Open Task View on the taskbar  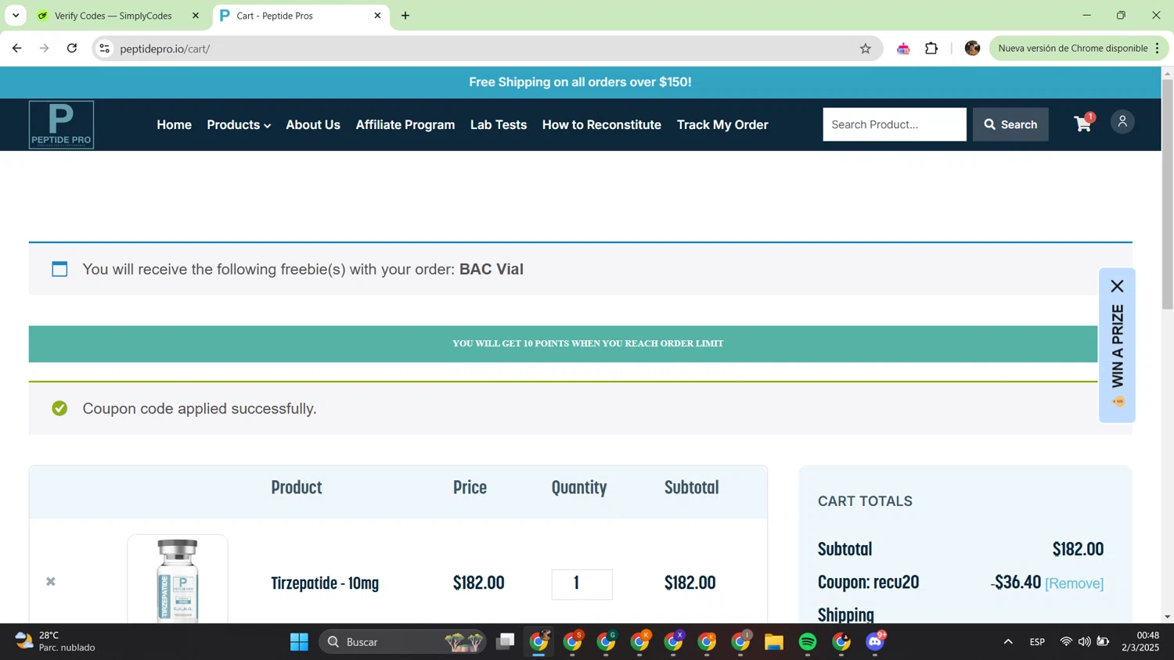point(506,642)
